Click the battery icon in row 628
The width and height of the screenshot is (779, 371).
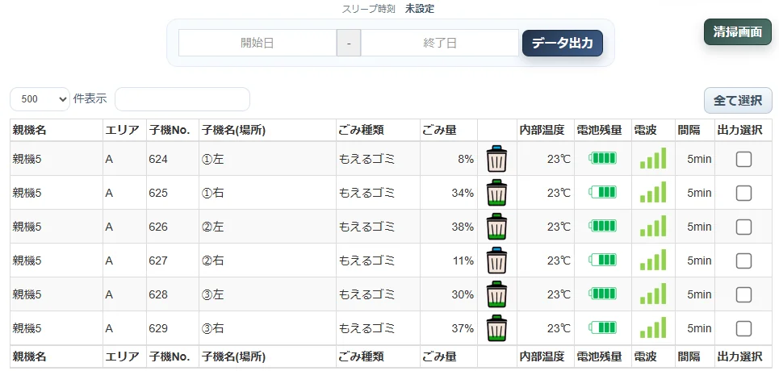[603, 294]
